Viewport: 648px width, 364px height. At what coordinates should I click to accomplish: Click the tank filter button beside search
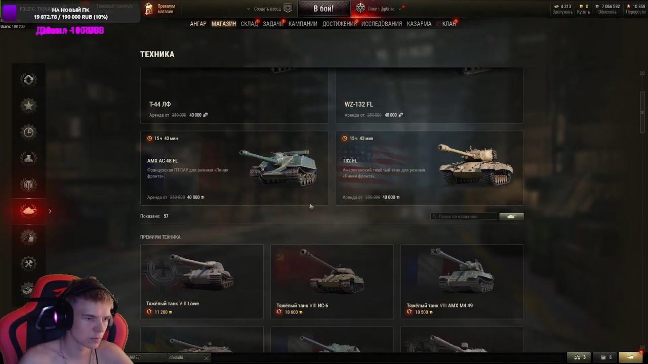pyautogui.click(x=511, y=216)
